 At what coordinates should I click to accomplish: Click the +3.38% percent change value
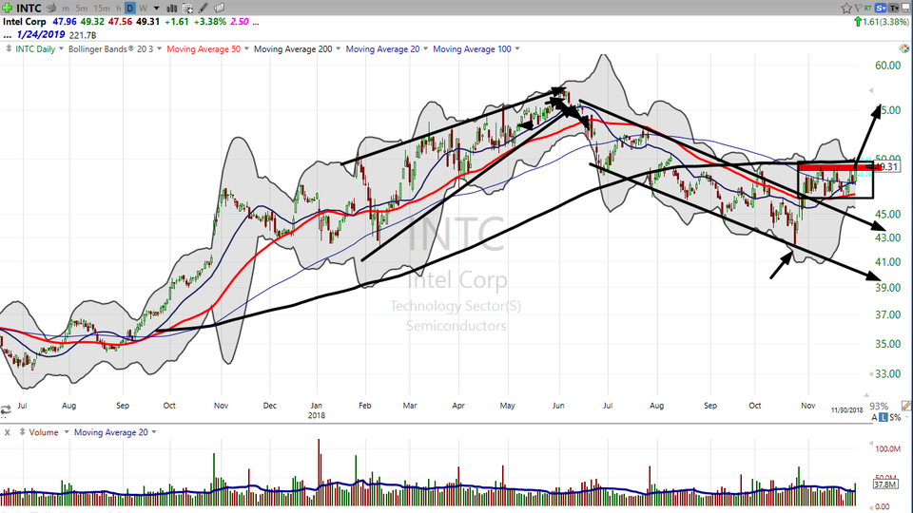[209, 22]
